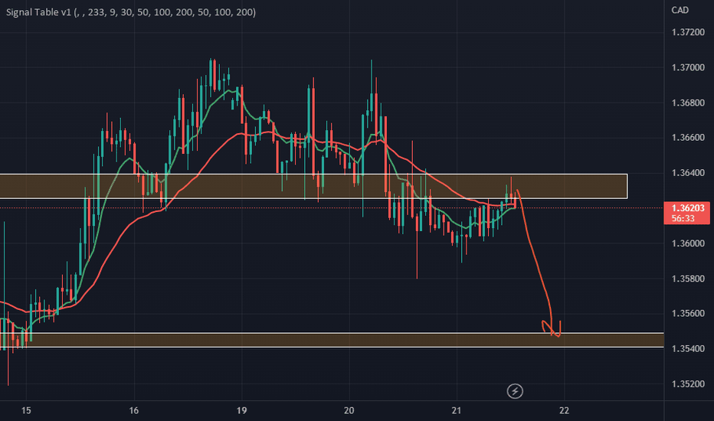This screenshot has width=714, height=421.
Task: Click the 1.35400 price axis label
Action: pyautogui.click(x=688, y=348)
